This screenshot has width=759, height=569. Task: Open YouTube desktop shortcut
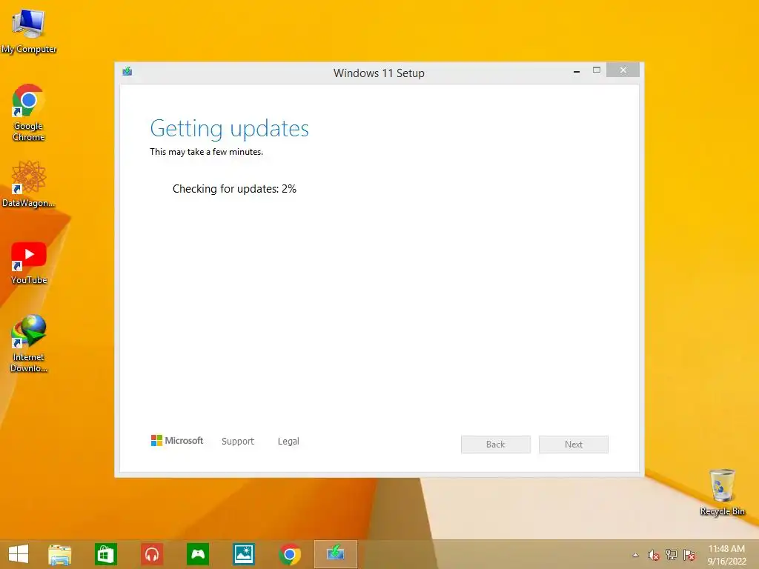(x=29, y=263)
